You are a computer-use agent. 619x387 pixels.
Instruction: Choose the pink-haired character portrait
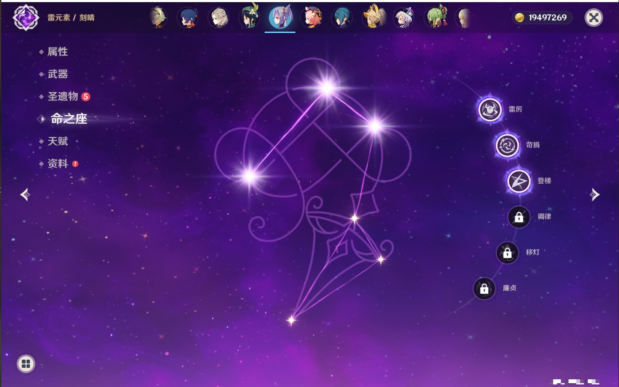pyautogui.click(x=311, y=18)
